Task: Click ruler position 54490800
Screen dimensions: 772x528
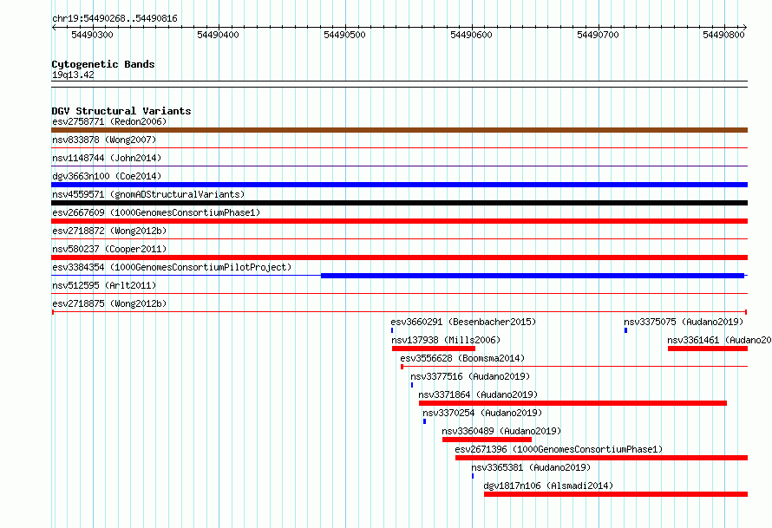Action: coord(723,35)
